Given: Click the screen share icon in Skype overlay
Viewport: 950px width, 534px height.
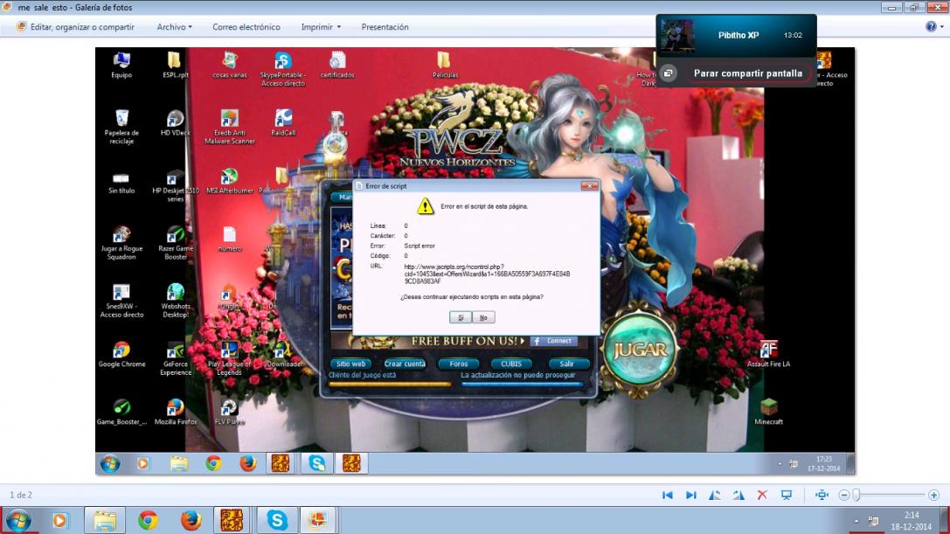Looking at the screenshot, I should (x=668, y=73).
